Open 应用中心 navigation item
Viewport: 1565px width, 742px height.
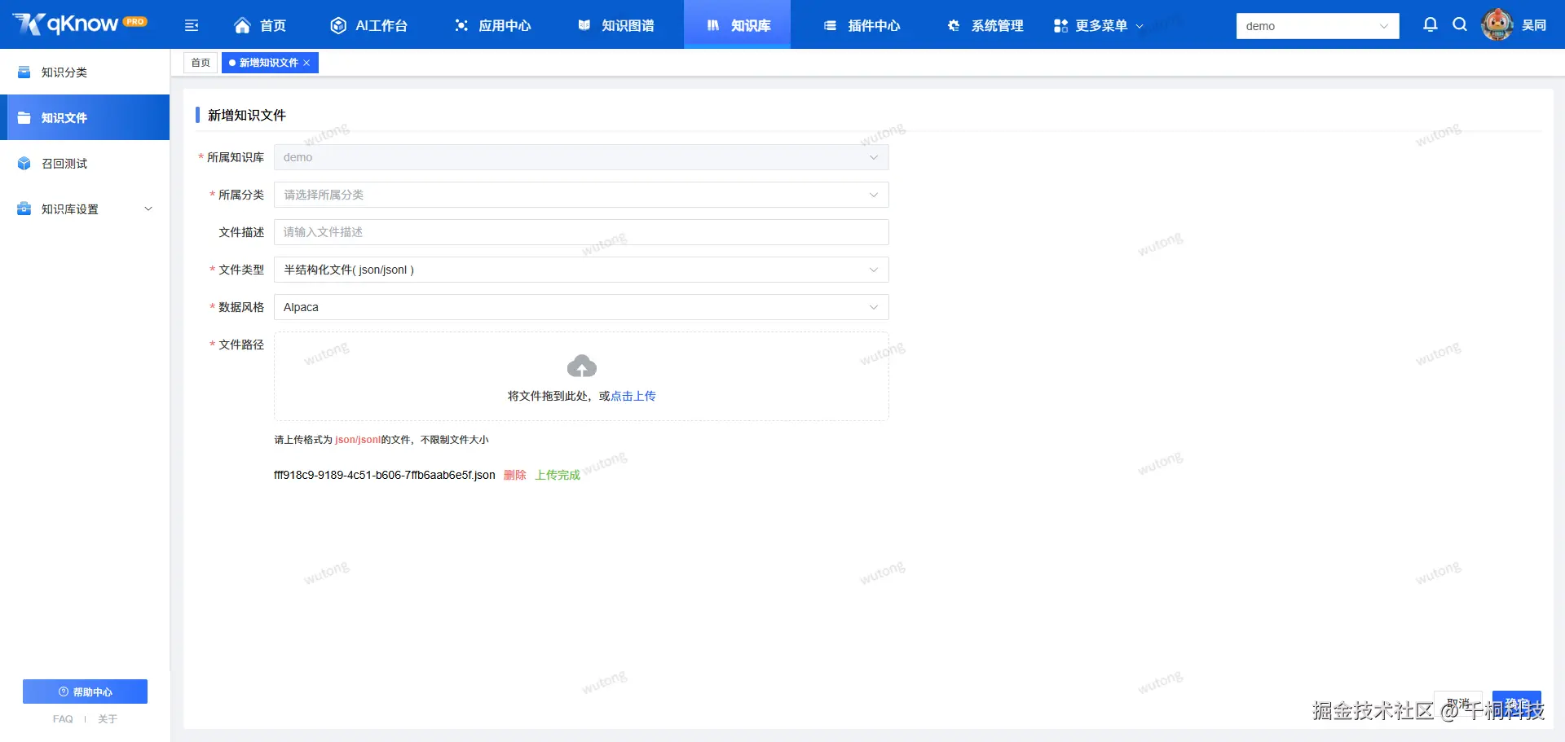[492, 25]
